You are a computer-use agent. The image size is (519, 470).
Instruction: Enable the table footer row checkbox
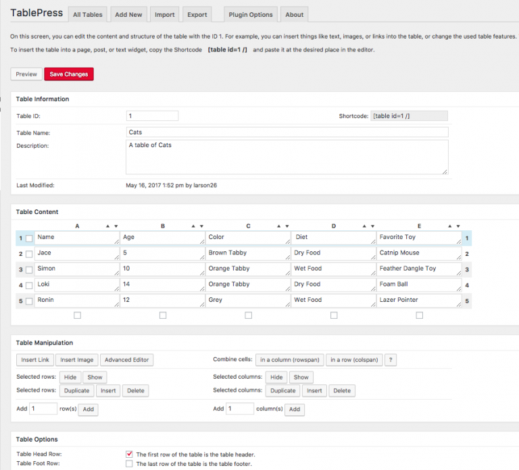(130, 464)
